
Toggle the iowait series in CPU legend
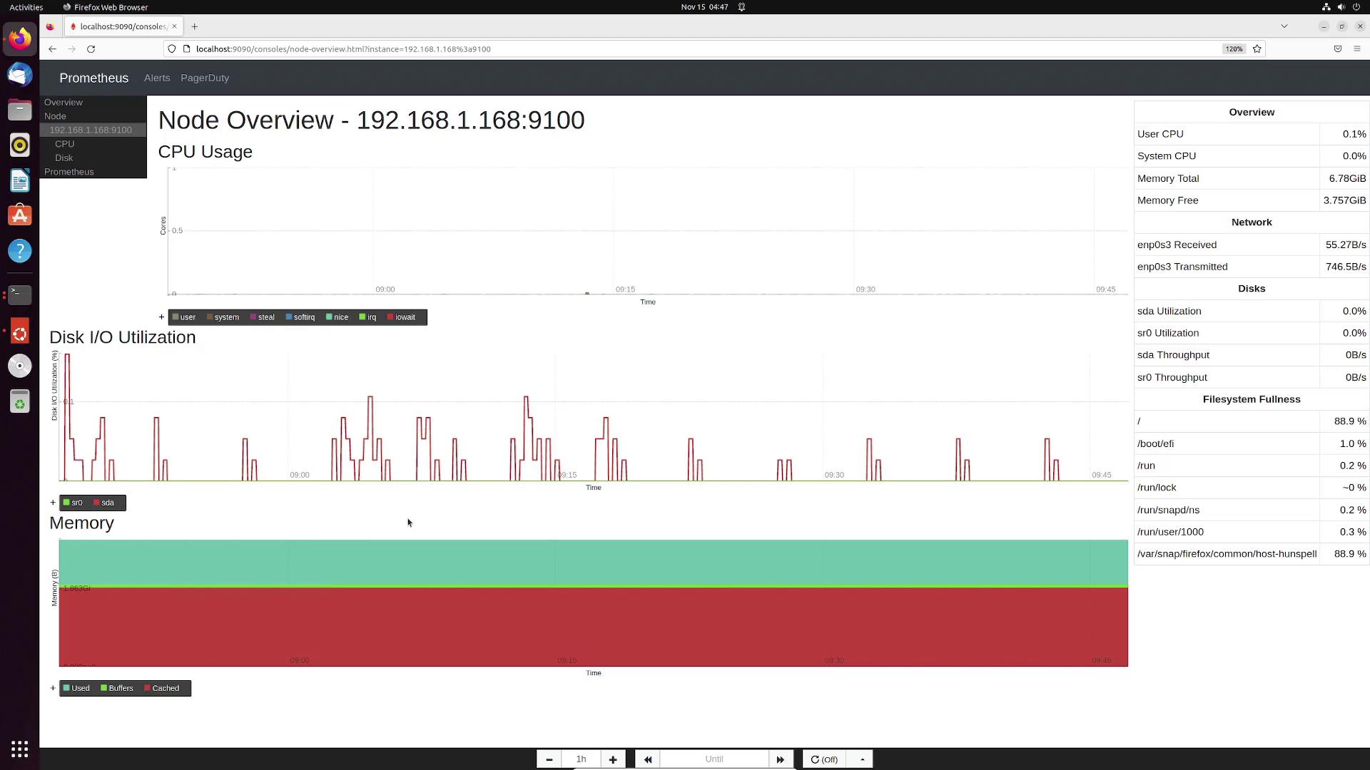click(x=405, y=317)
